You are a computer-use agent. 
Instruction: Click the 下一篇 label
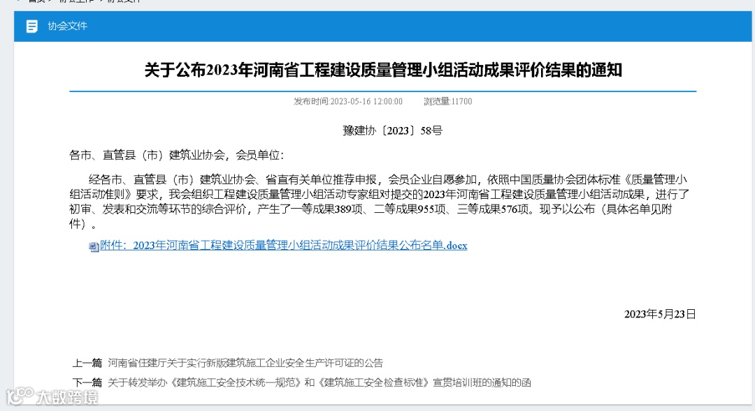[x=87, y=382]
